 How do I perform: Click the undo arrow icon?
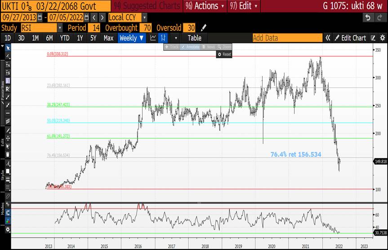tap(368, 17)
